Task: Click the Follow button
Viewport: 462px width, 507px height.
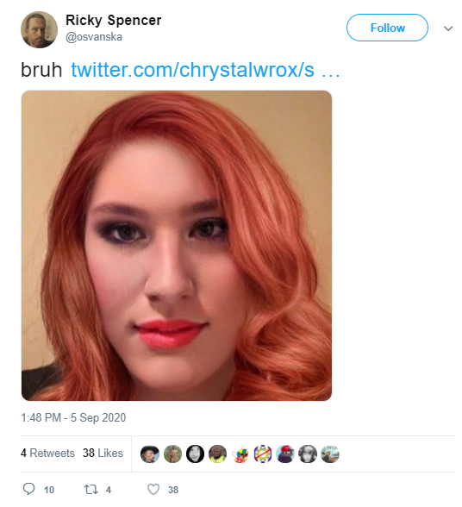Action: point(387,28)
